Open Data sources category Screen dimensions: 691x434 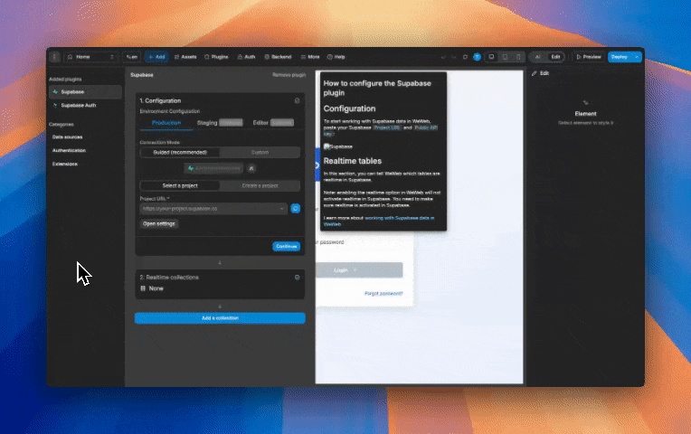click(68, 137)
